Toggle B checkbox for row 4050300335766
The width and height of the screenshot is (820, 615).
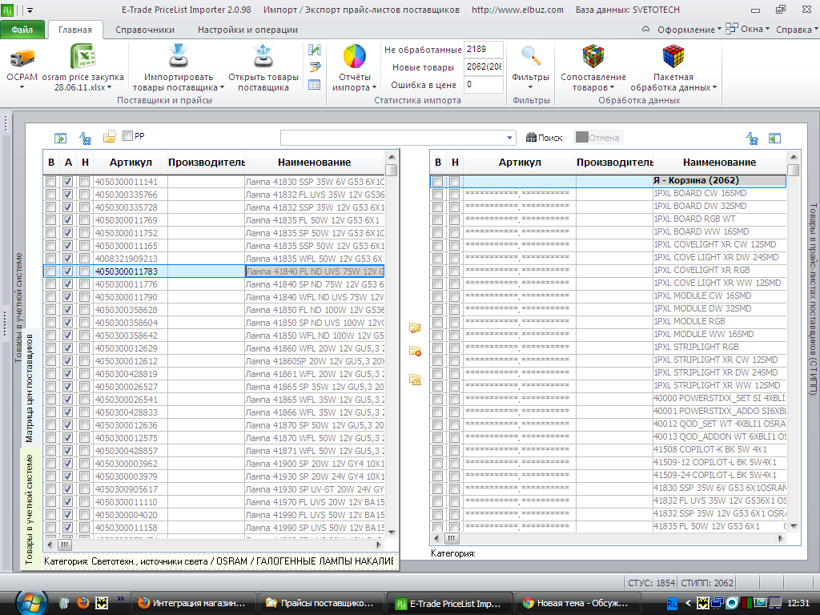50,195
